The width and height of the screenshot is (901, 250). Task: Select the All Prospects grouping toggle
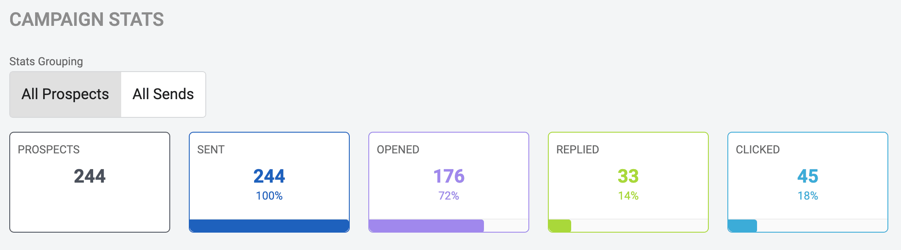coord(65,94)
